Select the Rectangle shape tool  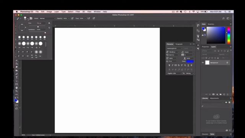[16, 84]
